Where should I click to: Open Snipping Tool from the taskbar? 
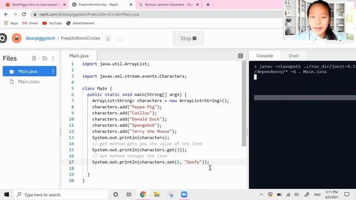pyautogui.click(x=171, y=194)
